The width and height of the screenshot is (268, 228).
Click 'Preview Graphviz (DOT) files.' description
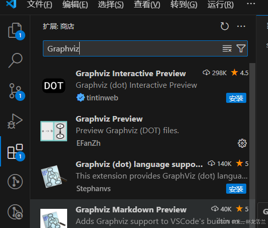point(127,131)
